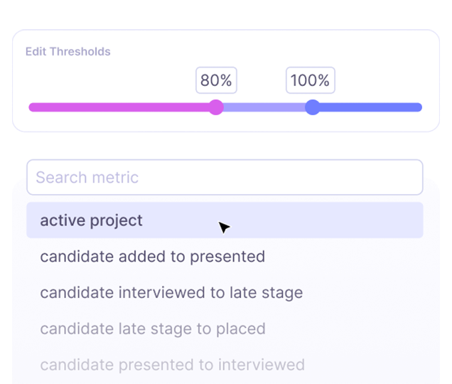Click the right end of Search metric box
The width and height of the screenshot is (452, 384).
tap(412, 177)
